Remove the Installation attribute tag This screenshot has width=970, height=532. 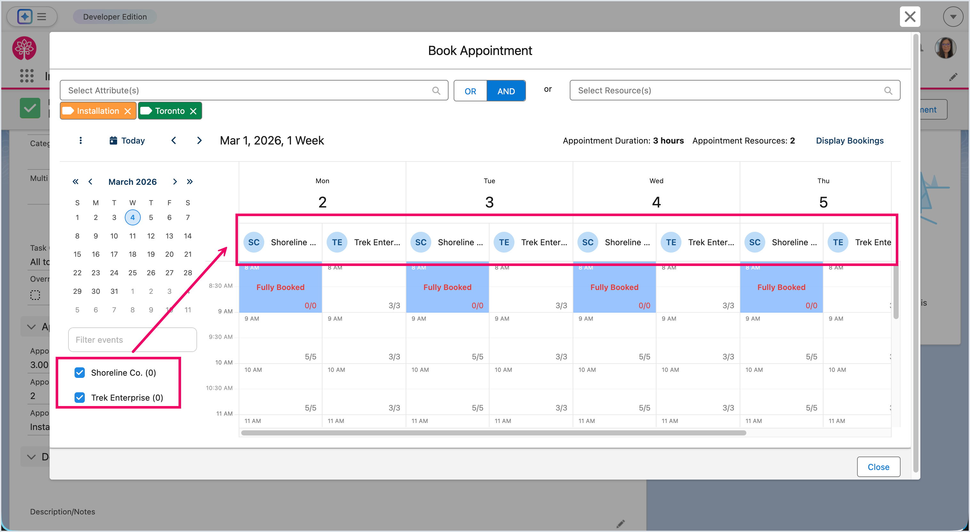(128, 111)
